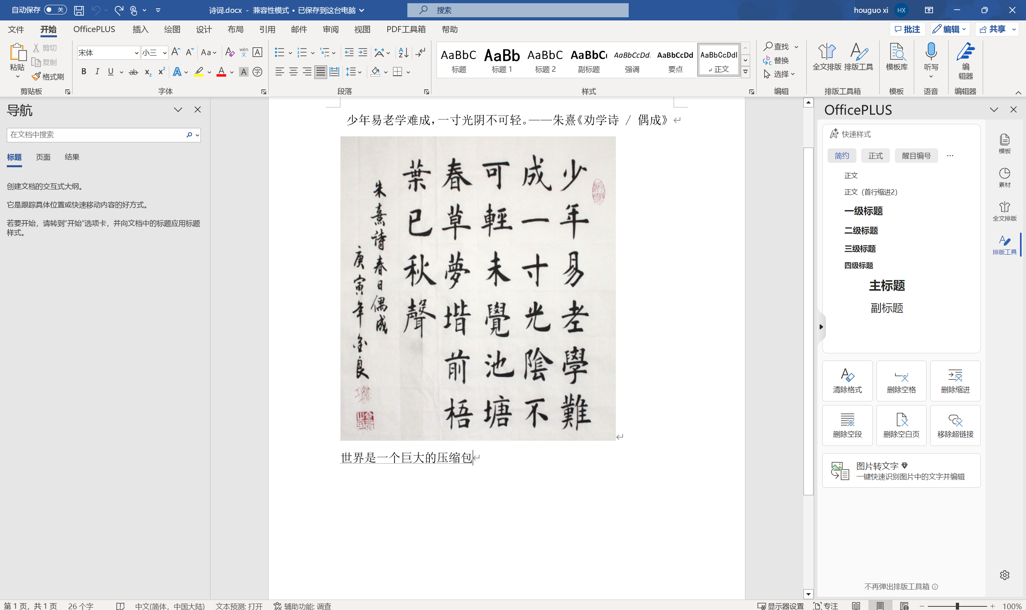
Task: Open the 插入 ribbon tab
Action: pyautogui.click(x=140, y=29)
